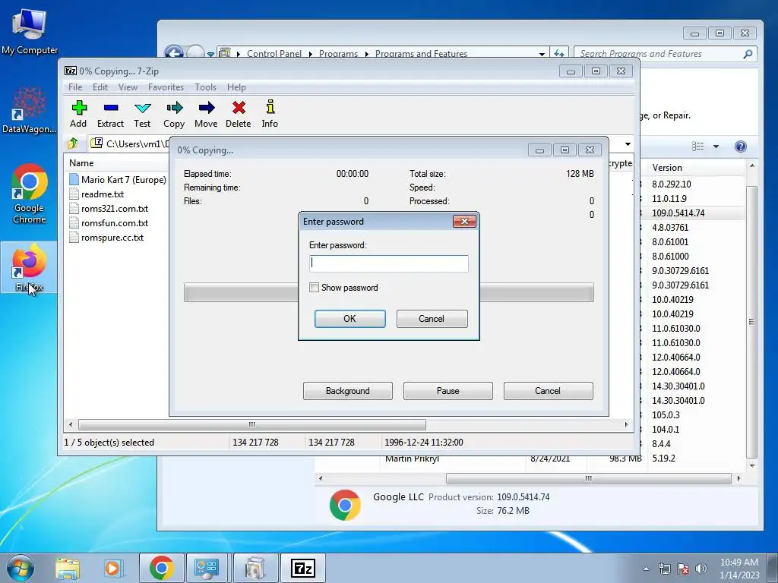Click Cancel in the Enter password dialog
Screen dimensions: 778x583
click(432, 319)
